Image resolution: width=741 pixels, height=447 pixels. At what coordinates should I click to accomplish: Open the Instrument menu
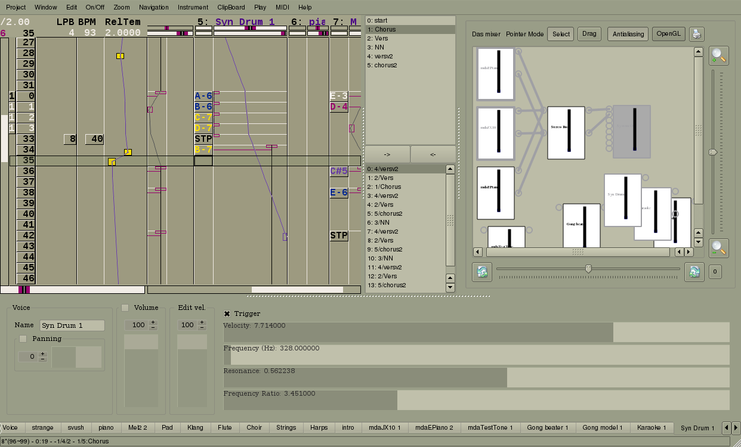tap(193, 7)
